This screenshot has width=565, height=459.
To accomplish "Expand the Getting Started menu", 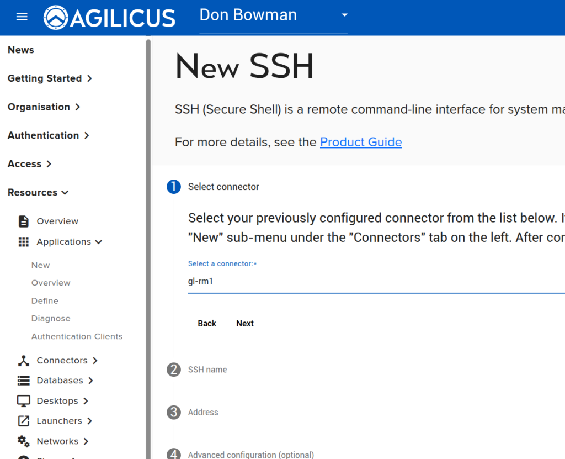I will pos(50,78).
